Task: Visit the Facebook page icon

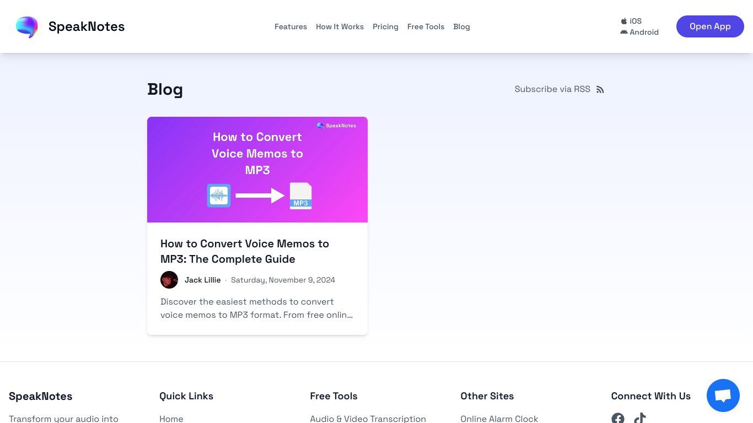Action: click(618, 419)
